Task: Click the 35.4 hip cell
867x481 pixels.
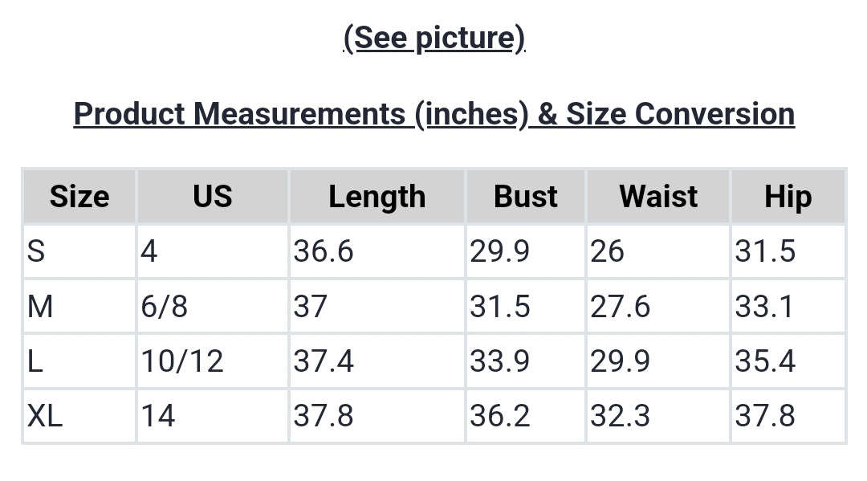Action: 765,361
